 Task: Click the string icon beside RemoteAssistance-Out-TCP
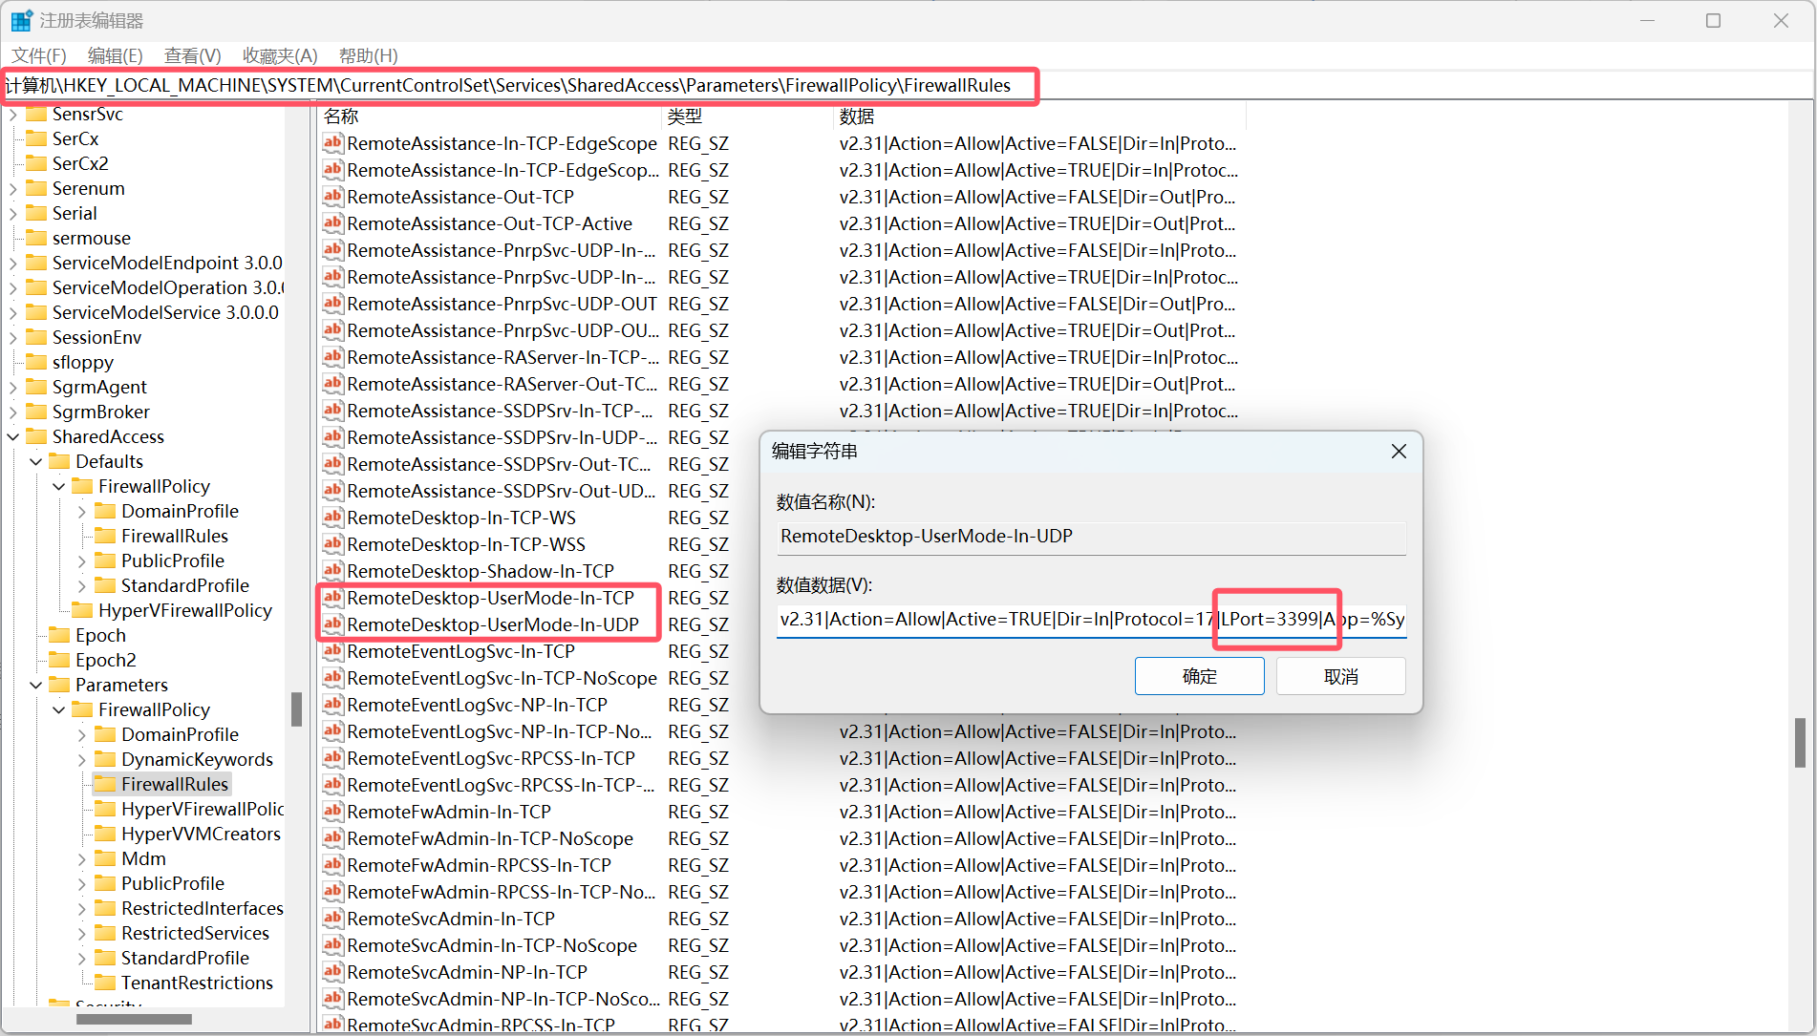[x=332, y=197]
